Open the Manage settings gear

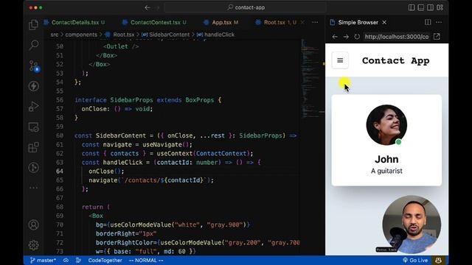point(33,245)
